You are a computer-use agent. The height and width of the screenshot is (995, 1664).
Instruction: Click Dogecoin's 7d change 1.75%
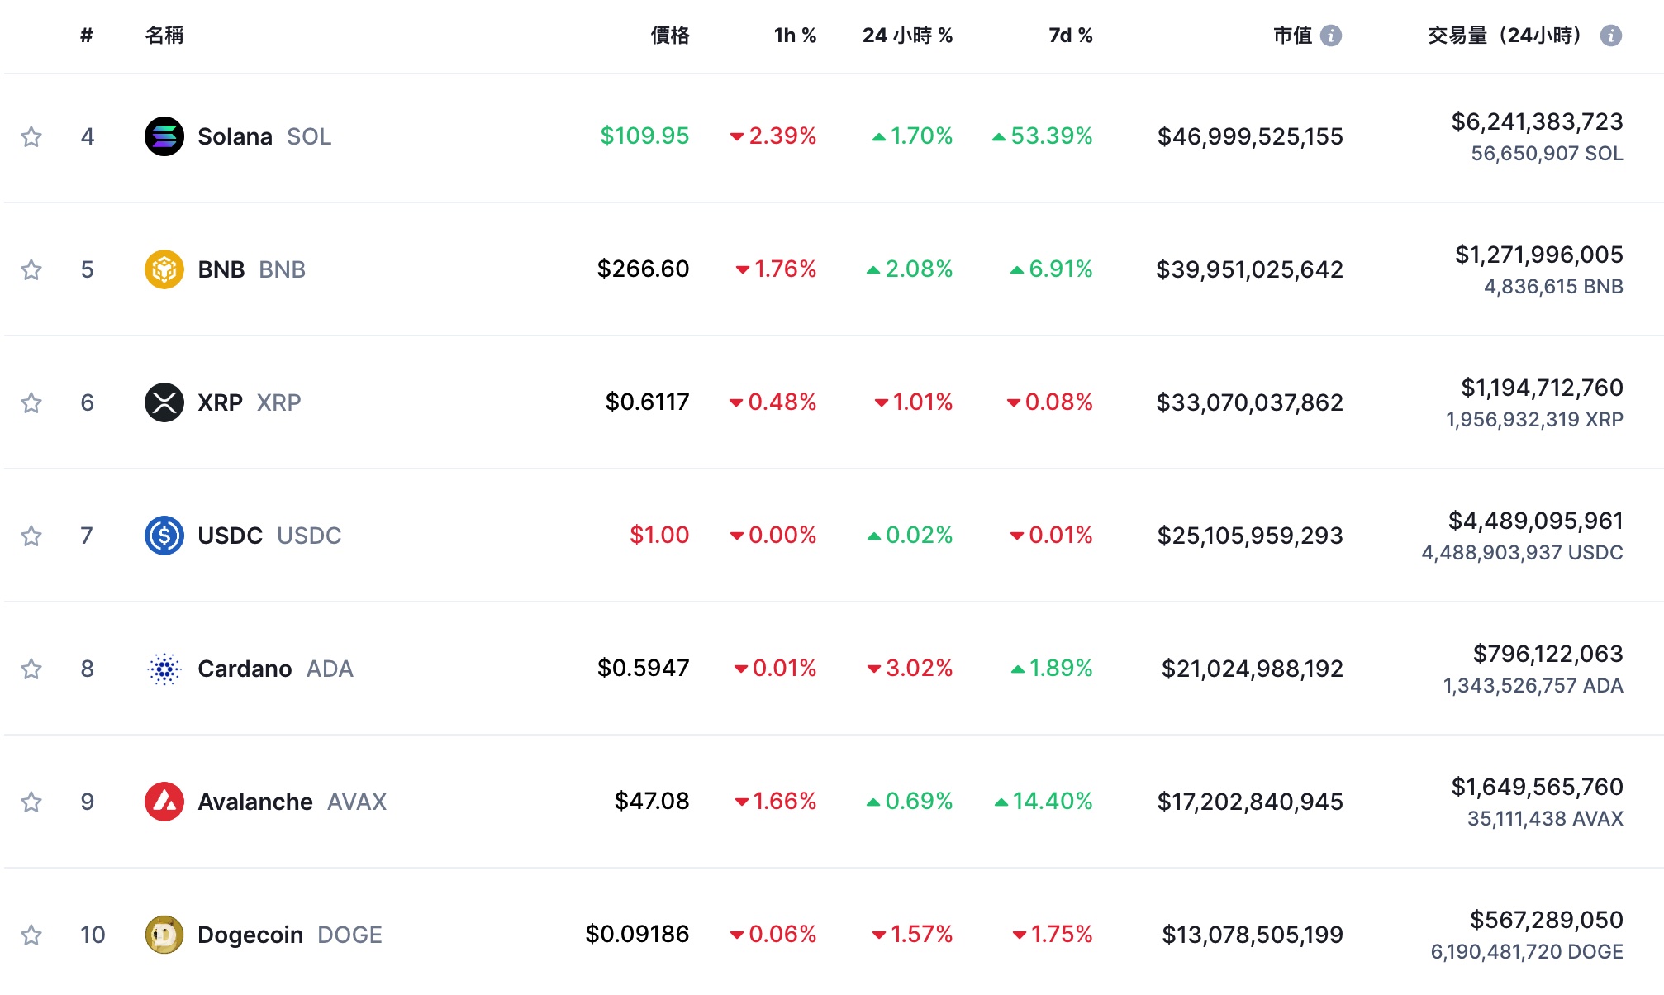coord(1053,934)
